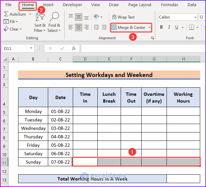Click the Select All corner triangle
This screenshot has width=206, height=187.
5,59
